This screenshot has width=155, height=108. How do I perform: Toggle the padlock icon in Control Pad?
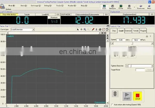(147, 36)
